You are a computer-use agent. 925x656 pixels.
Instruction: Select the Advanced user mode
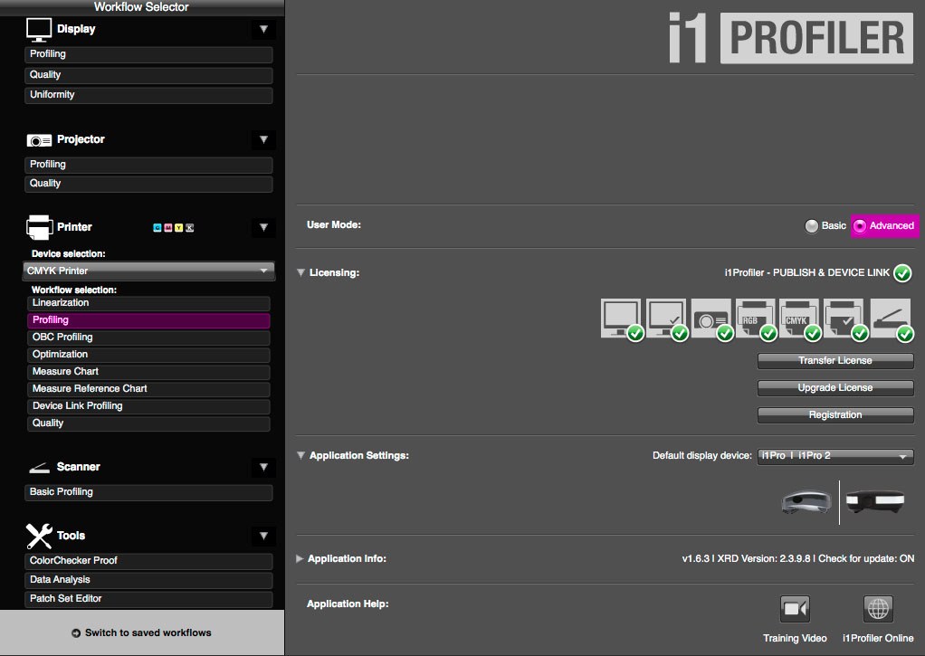click(883, 226)
